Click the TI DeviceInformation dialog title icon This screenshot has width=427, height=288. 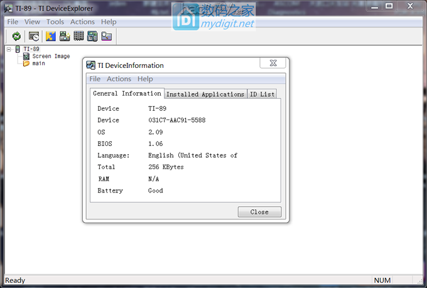click(x=91, y=65)
